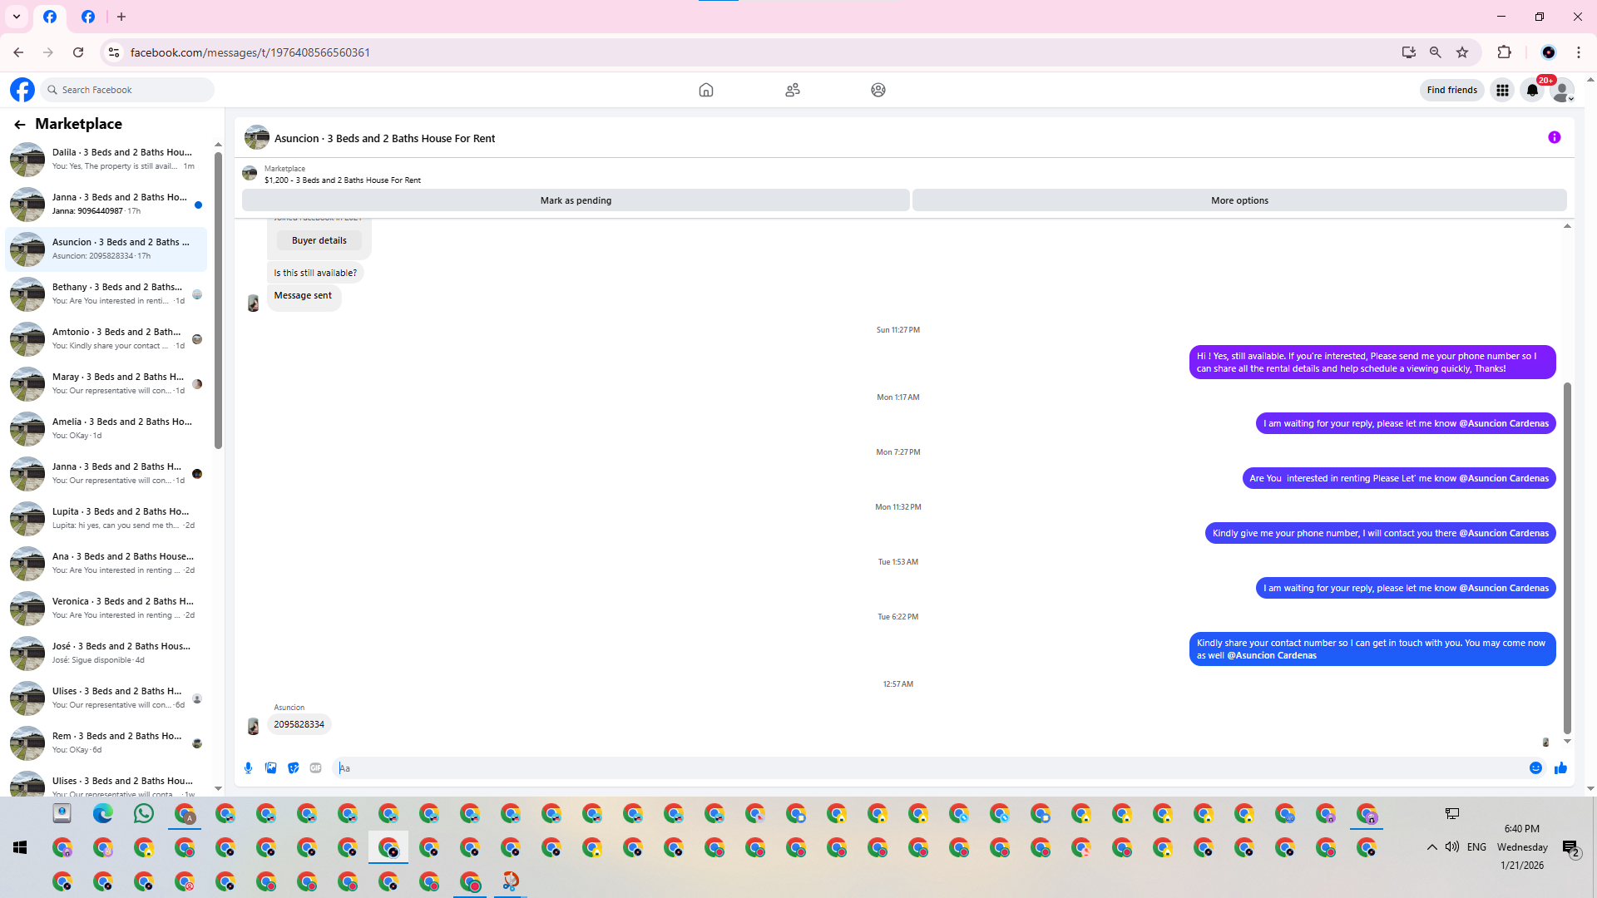Open the Facebook notifications bell
Viewport: 1597px width, 898px height.
tap(1532, 90)
